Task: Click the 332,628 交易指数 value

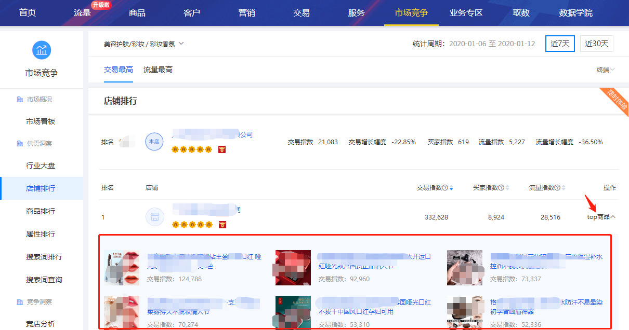Action: coord(436,217)
